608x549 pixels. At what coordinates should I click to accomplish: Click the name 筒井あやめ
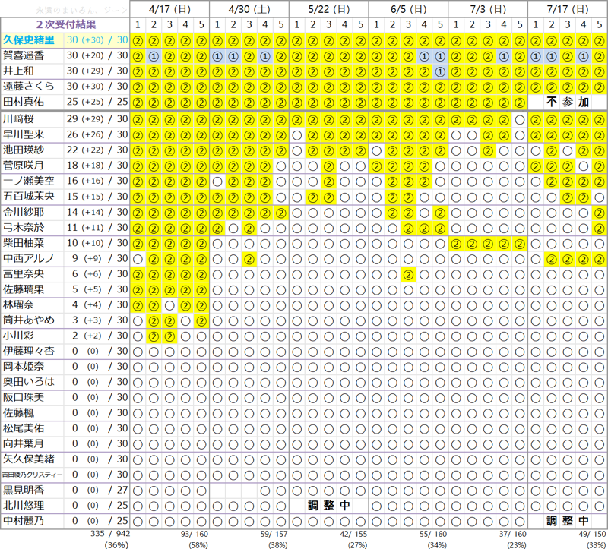tap(29, 320)
